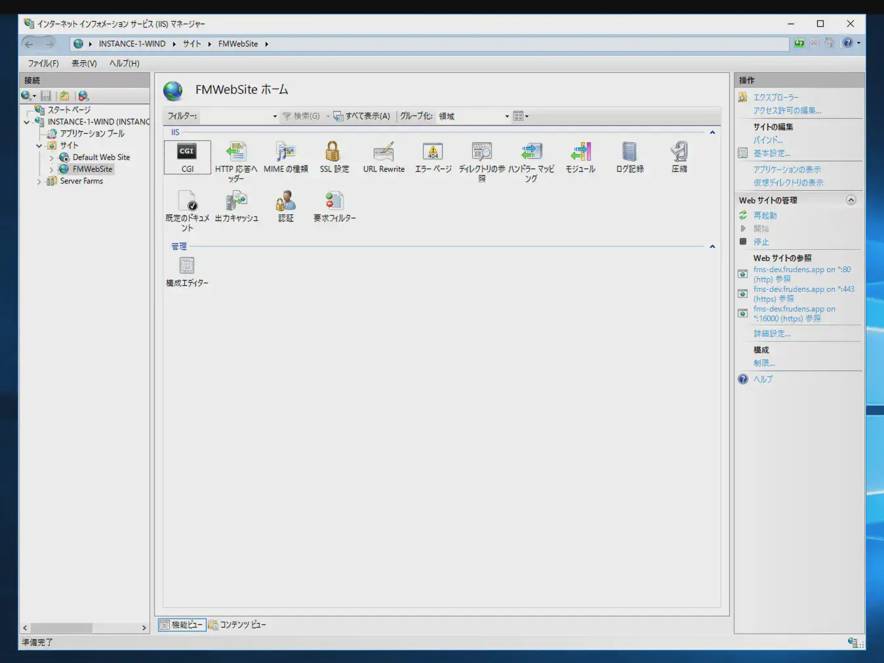Click the back navigation arrow button
Screen dimensions: 884x663
pyautogui.click(x=29, y=44)
